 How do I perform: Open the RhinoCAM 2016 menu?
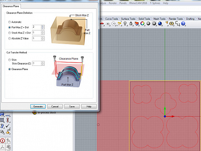pyautogui.click(x=138, y=3)
